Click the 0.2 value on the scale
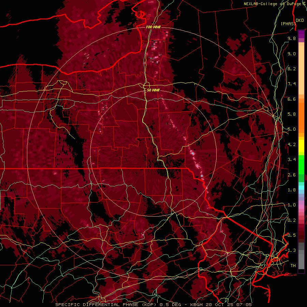This screenshot has width=307, height=307. coord(292,220)
